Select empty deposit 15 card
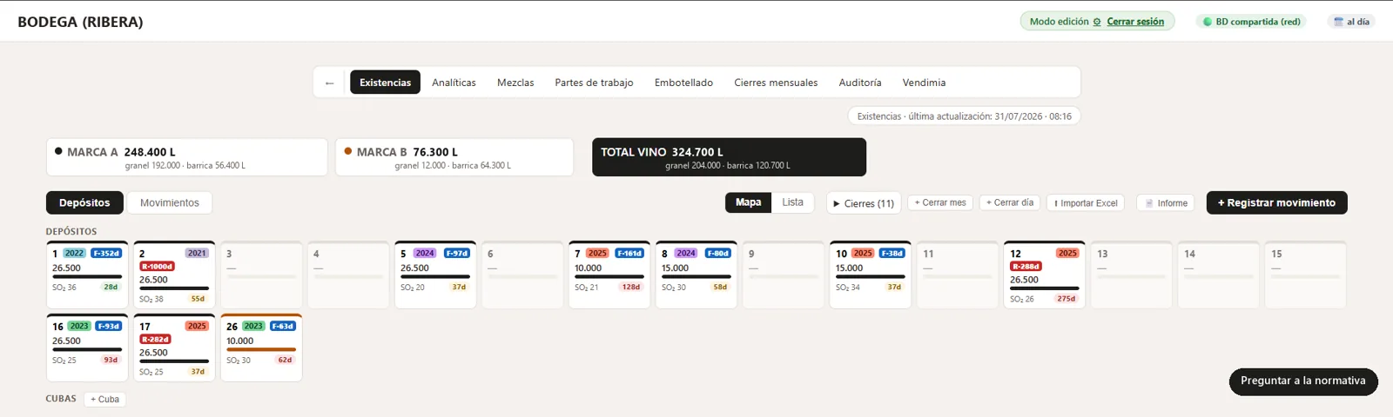Image resolution: width=1393 pixels, height=417 pixels. pyautogui.click(x=1306, y=275)
